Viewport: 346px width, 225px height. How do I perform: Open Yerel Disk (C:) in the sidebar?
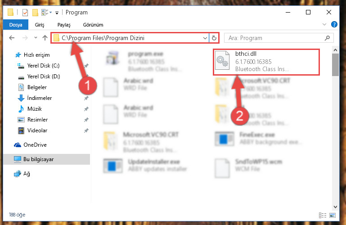(x=43, y=66)
